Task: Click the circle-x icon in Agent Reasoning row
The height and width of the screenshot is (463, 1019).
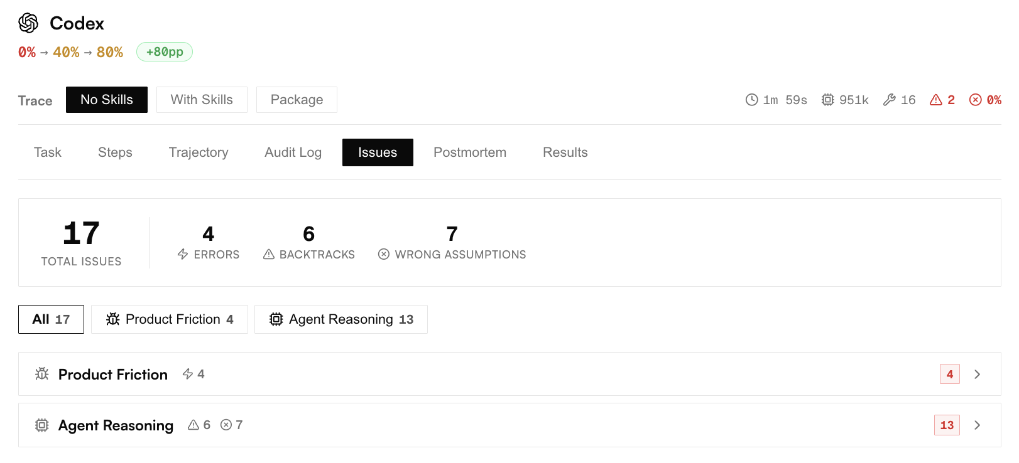Action: coord(226,425)
